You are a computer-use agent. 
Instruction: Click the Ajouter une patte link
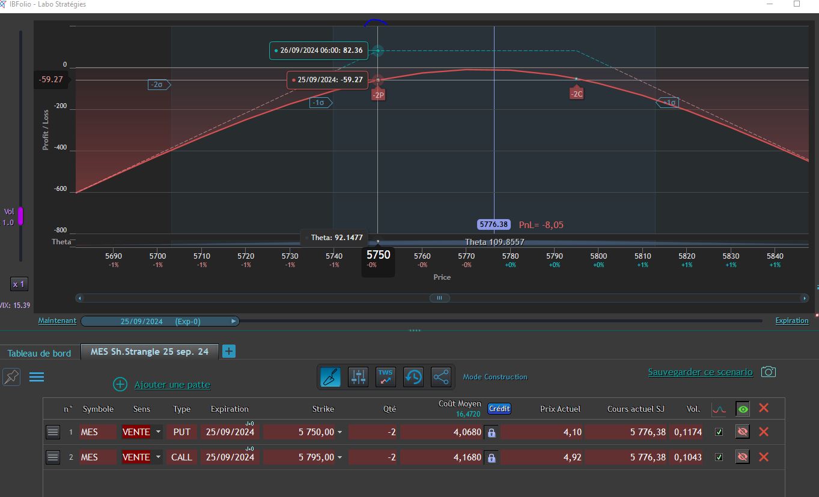[x=172, y=384]
